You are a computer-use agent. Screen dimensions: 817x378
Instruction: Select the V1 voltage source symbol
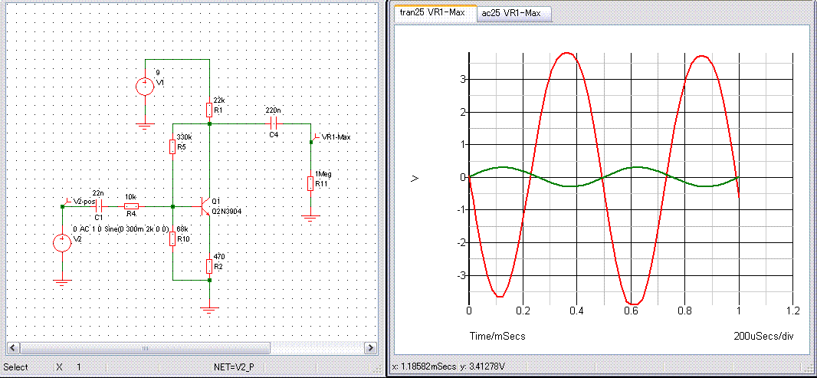pyautogui.click(x=144, y=86)
